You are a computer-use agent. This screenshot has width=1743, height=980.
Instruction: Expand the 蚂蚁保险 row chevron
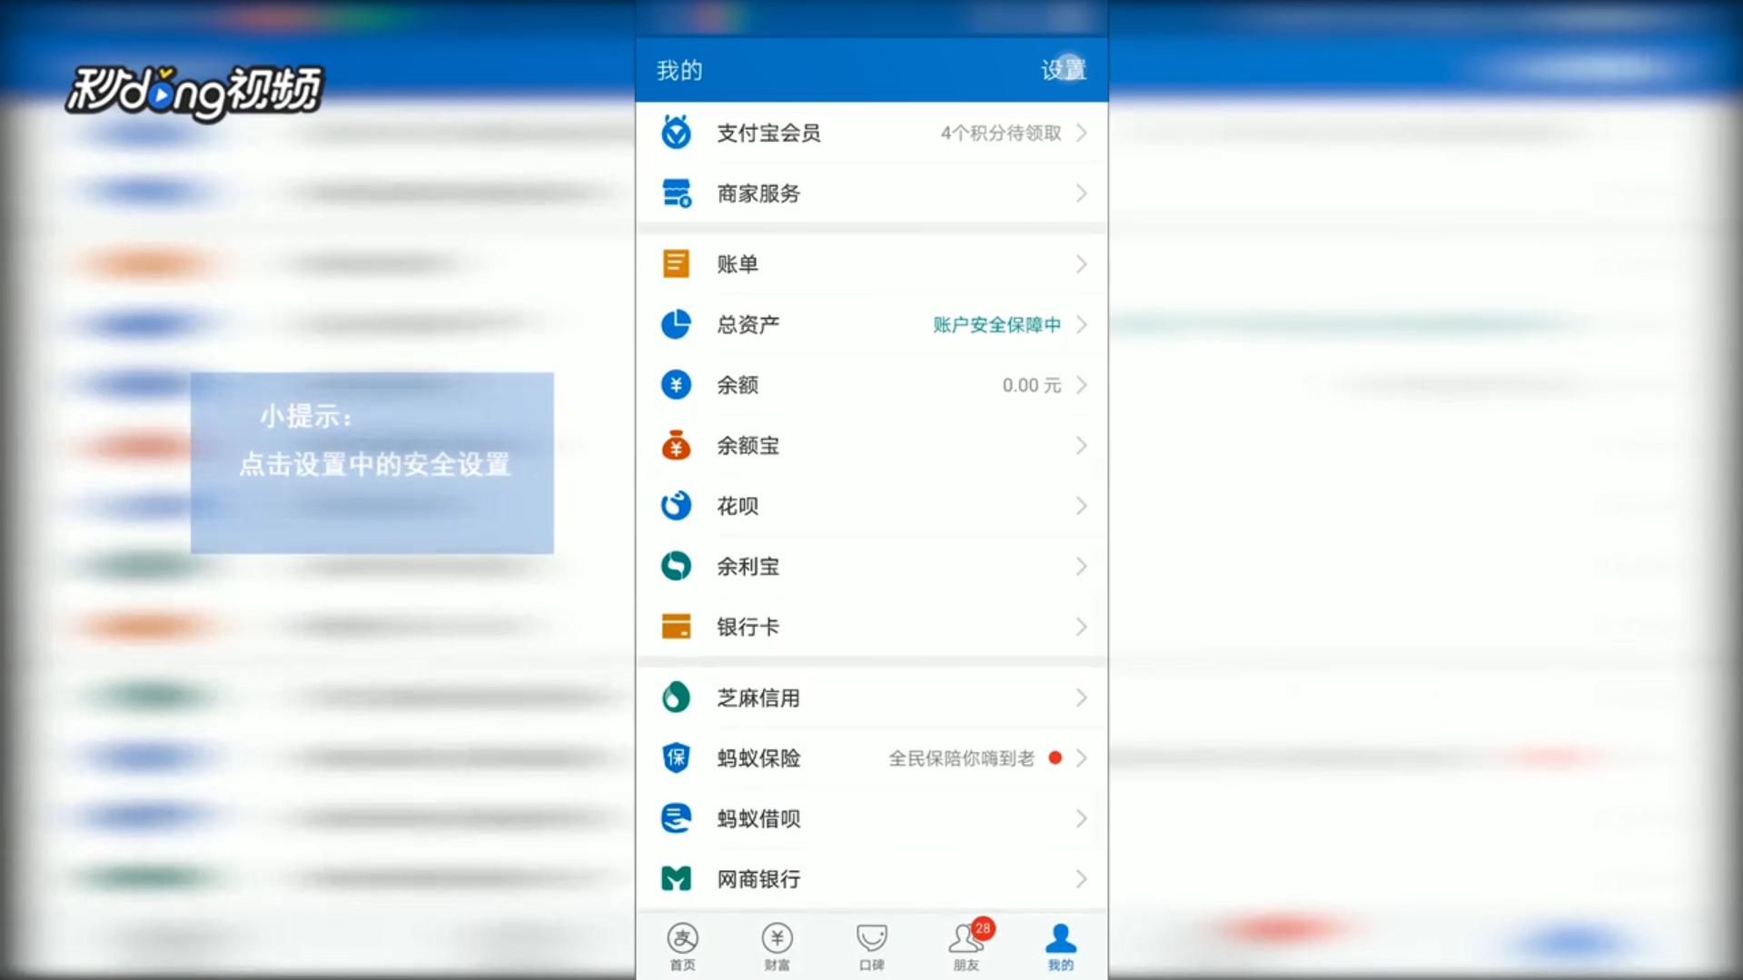1082,758
